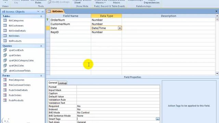Open the qtotCustomerTotals query entry
Image resolution: width=219 pixels, height=123 pixels.
(x=20, y=71)
